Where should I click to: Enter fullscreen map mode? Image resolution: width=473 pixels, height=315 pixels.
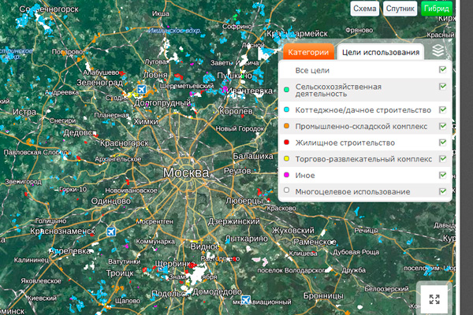434,298
